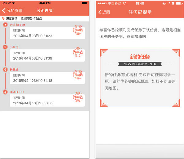The height and width of the screenshot is (159, 184).
Task: Click the new task description mentioning 外婆的澎湖湾
Action: pyautogui.click(x=140, y=81)
